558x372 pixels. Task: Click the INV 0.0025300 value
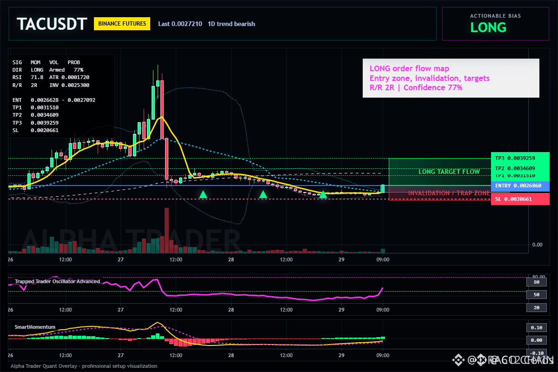(69, 85)
